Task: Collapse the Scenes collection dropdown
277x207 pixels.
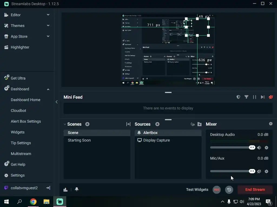Action: pos(65,124)
